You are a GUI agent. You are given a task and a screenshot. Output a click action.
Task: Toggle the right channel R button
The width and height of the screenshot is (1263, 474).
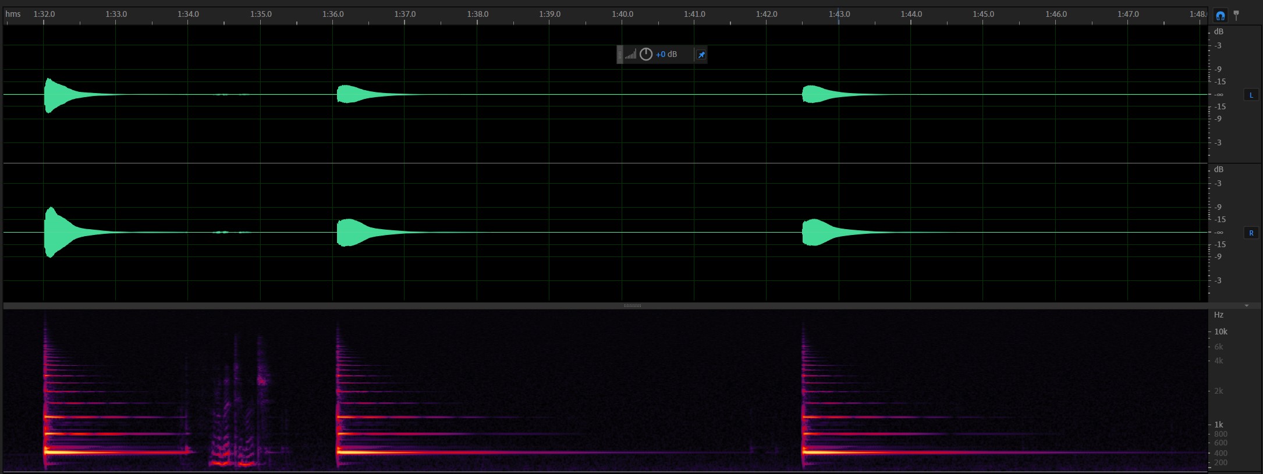pos(1251,233)
